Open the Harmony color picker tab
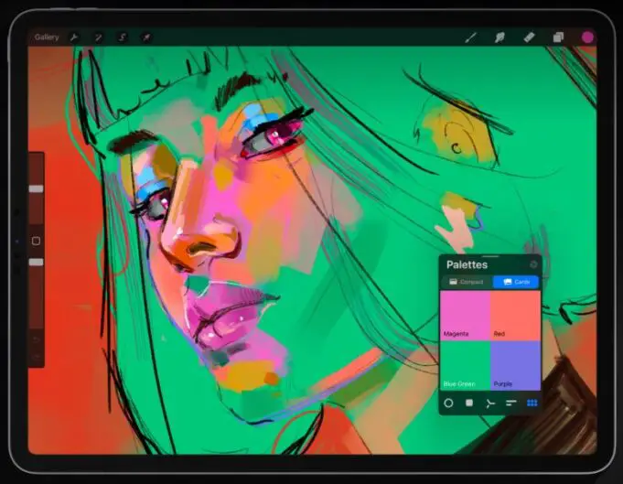This screenshot has height=484, width=623. [x=490, y=403]
